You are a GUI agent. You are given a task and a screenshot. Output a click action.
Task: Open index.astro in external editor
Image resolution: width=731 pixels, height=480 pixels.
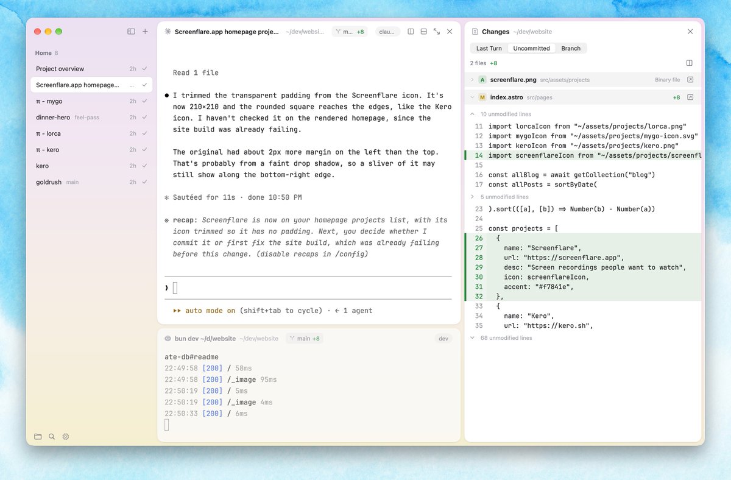point(690,97)
